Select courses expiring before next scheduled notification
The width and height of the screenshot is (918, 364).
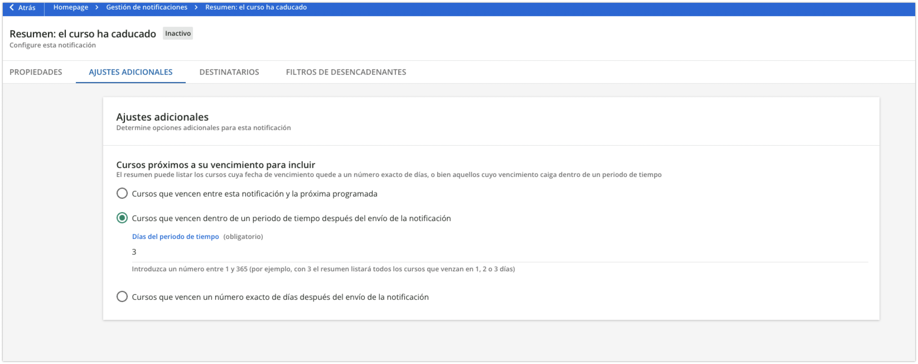pos(122,193)
